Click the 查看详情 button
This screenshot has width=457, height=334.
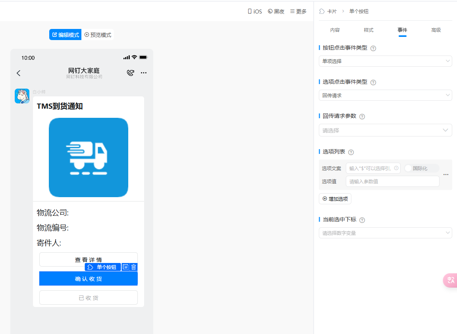pyautogui.click(x=88, y=259)
